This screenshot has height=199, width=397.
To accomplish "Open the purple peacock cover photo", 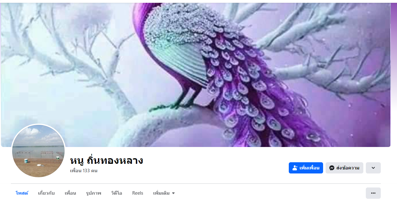I will [x=196, y=75].
